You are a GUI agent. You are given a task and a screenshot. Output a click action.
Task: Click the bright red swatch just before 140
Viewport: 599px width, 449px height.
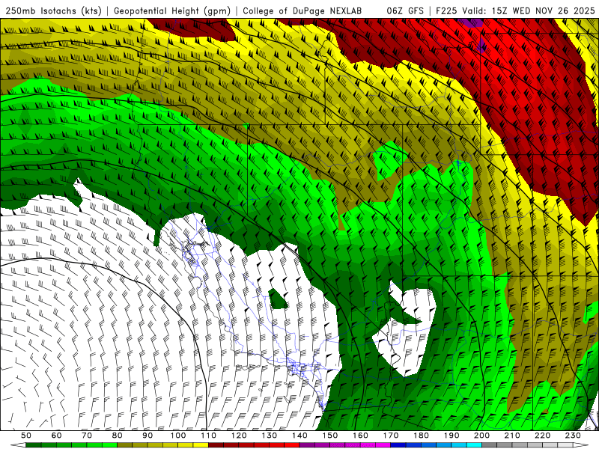292,445
